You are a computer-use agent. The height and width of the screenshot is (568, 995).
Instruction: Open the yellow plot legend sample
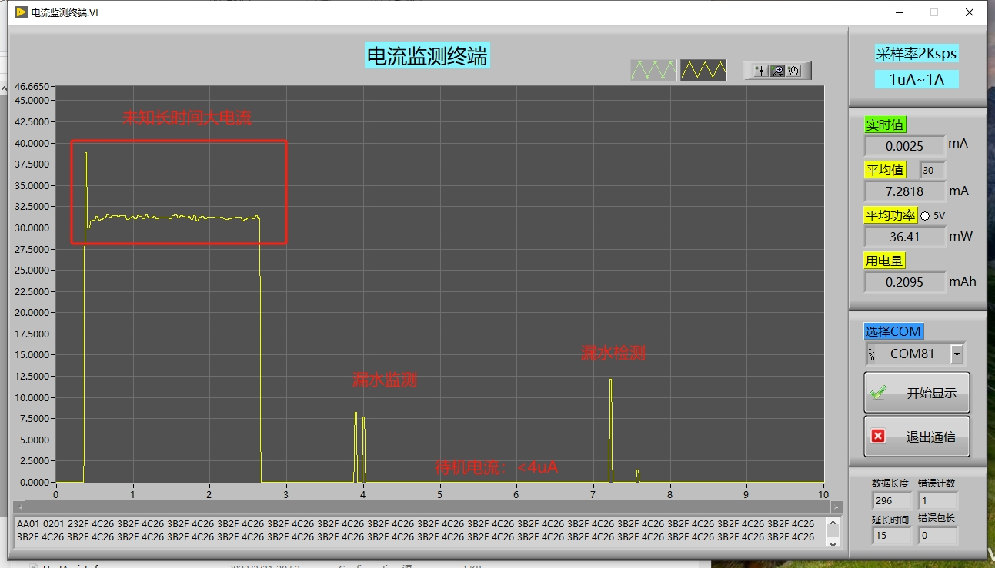tap(703, 70)
